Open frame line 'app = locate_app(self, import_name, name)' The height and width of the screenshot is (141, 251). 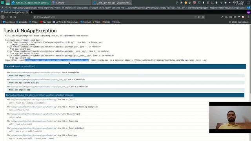click(x=125, y=138)
